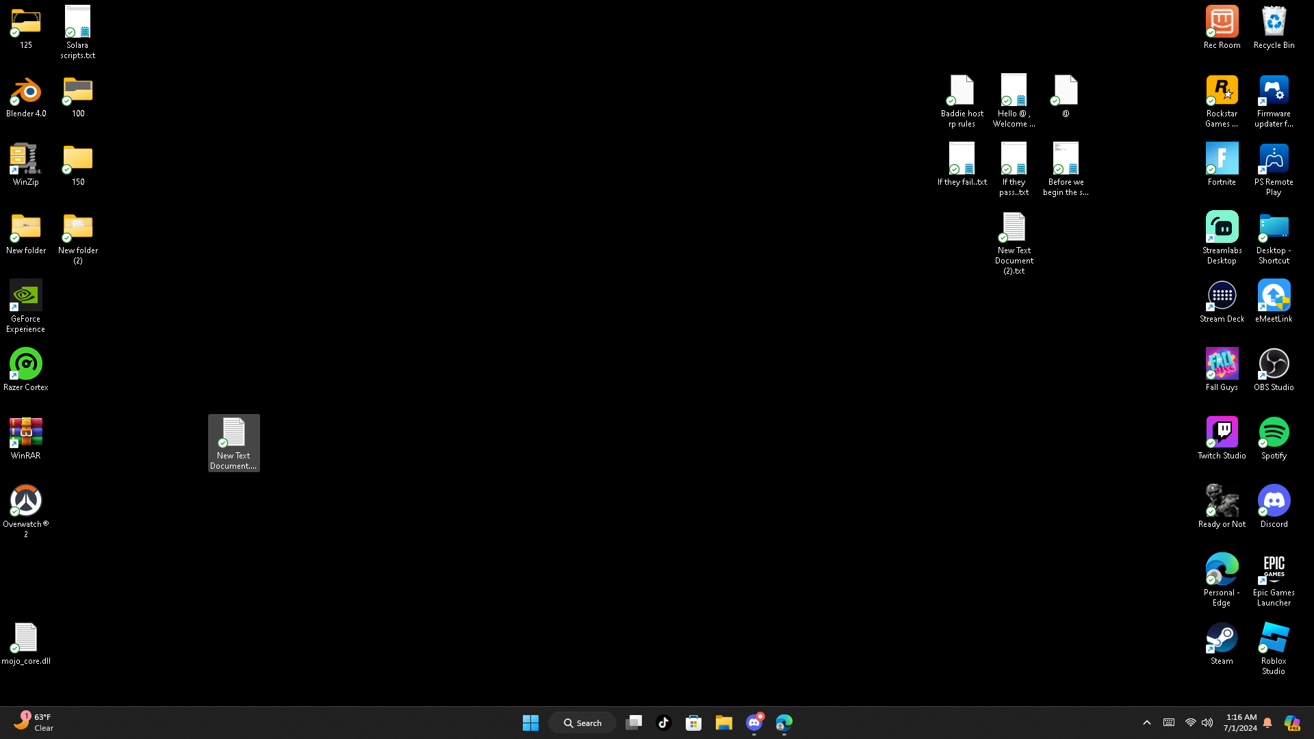Select the Streamlabs Desktop icon
Image resolution: width=1314 pixels, height=739 pixels.
pyautogui.click(x=1222, y=238)
